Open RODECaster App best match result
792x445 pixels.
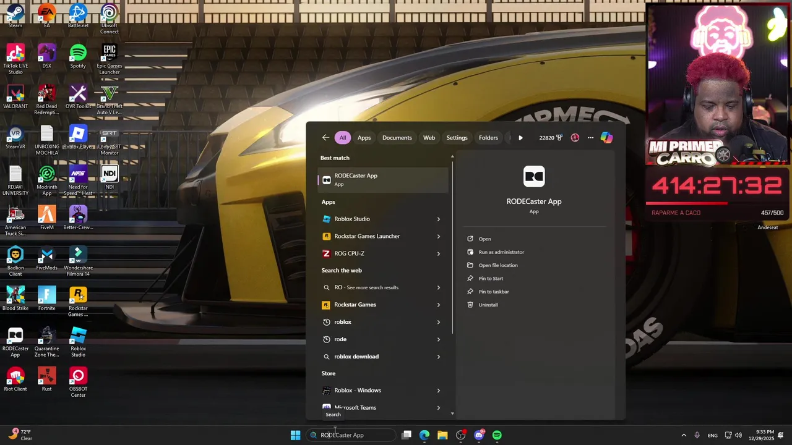(384, 179)
